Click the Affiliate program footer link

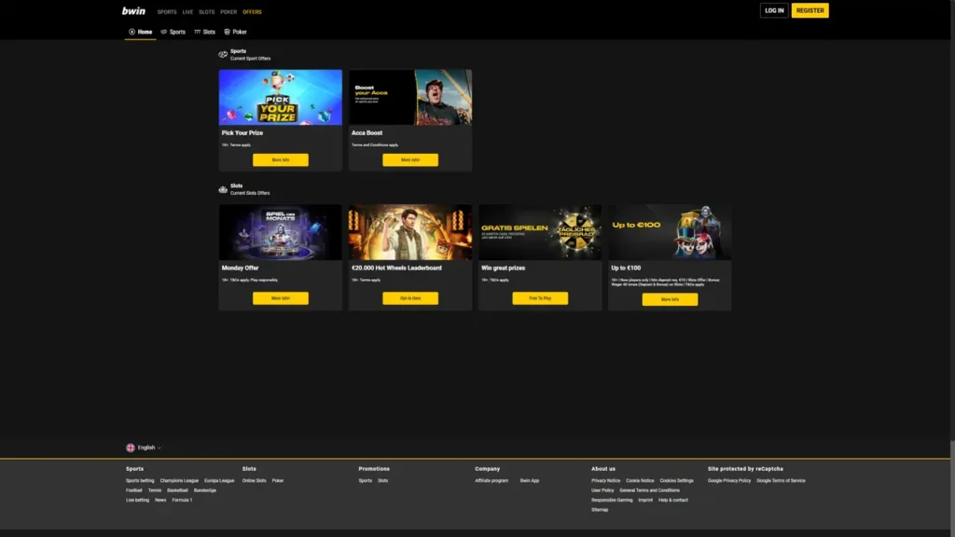point(491,480)
